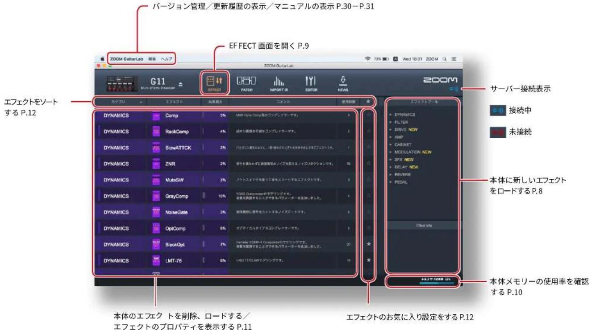Screen dimensions: 592x330
Task: Toggle favorite star for MuteSW
Action: (x=369, y=180)
